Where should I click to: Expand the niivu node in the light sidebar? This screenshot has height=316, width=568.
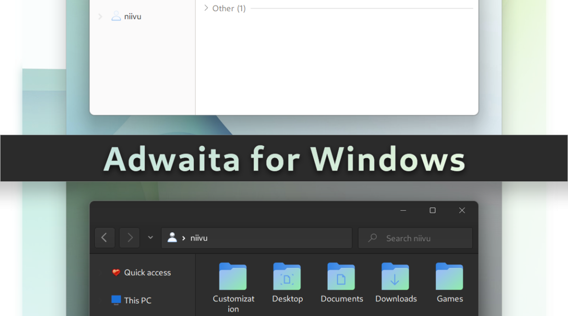point(100,17)
